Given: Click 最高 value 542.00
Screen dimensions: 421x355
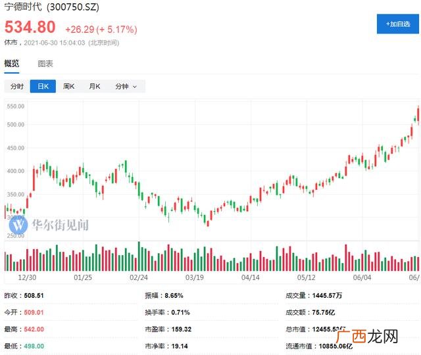Looking at the screenshot, I should tap(34, 329).
